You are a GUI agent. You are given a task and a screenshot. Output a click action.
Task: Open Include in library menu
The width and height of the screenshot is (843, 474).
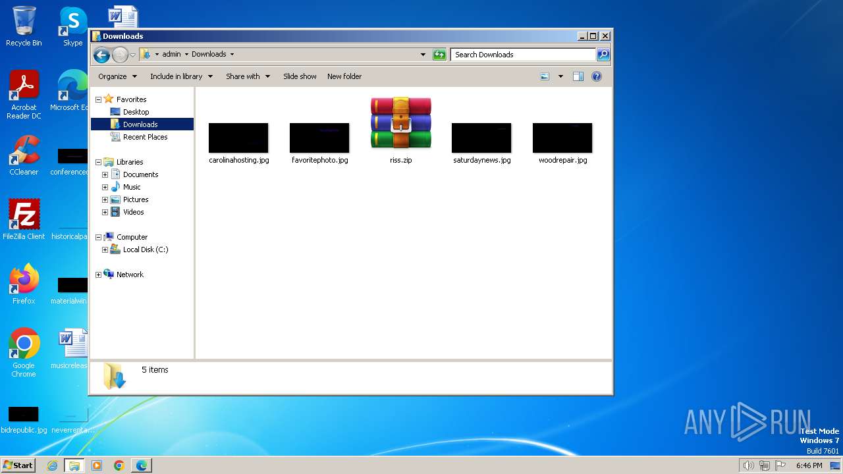(x=181, y=76)
